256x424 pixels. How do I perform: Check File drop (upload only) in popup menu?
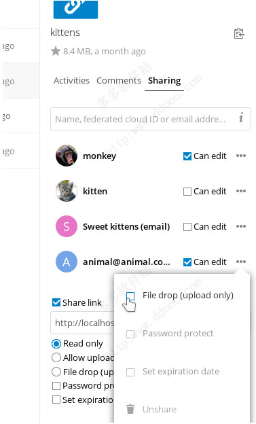[x=130, y=296]
